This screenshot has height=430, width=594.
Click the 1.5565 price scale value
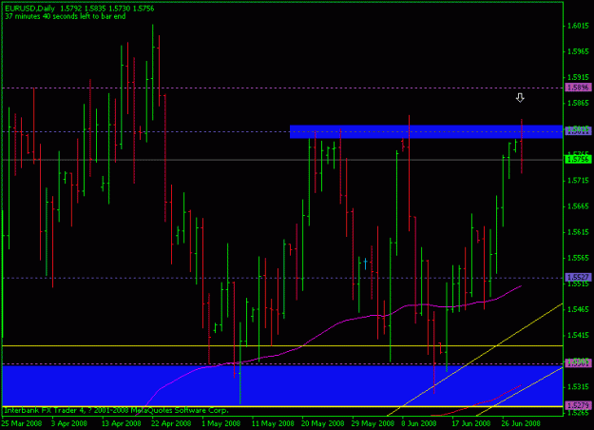point(579,258)
